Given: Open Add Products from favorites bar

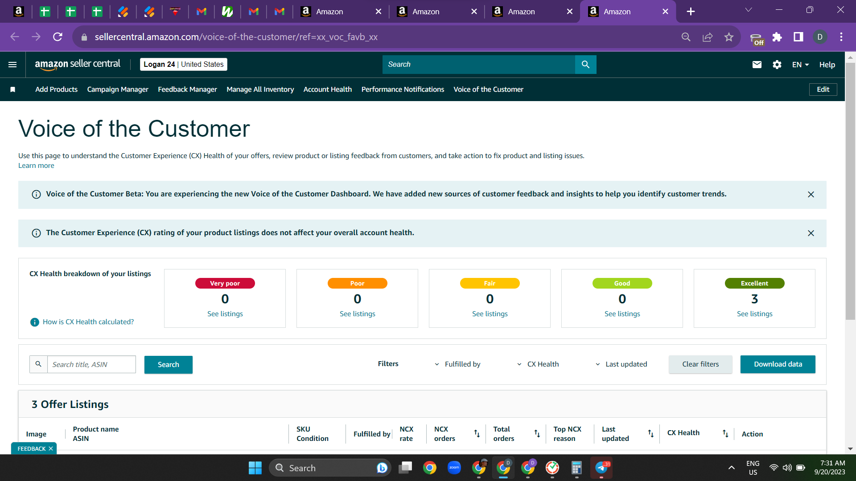Looking at the screenshot, I should [57, 90].
